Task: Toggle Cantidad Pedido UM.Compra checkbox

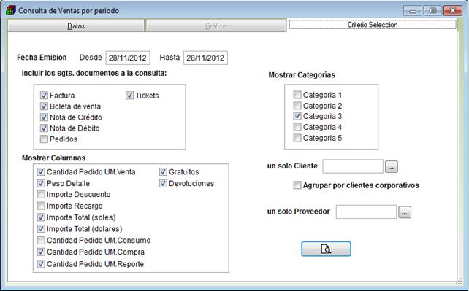Action: (x=41, y=252)
